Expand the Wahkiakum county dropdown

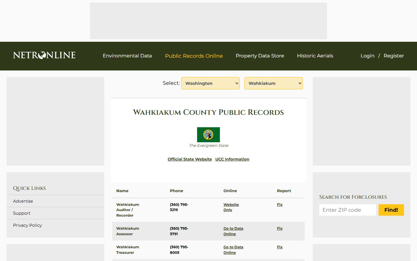click(274, 83)
